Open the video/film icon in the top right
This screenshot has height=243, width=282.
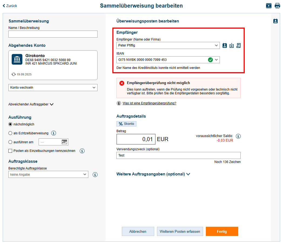pos(269,5)
